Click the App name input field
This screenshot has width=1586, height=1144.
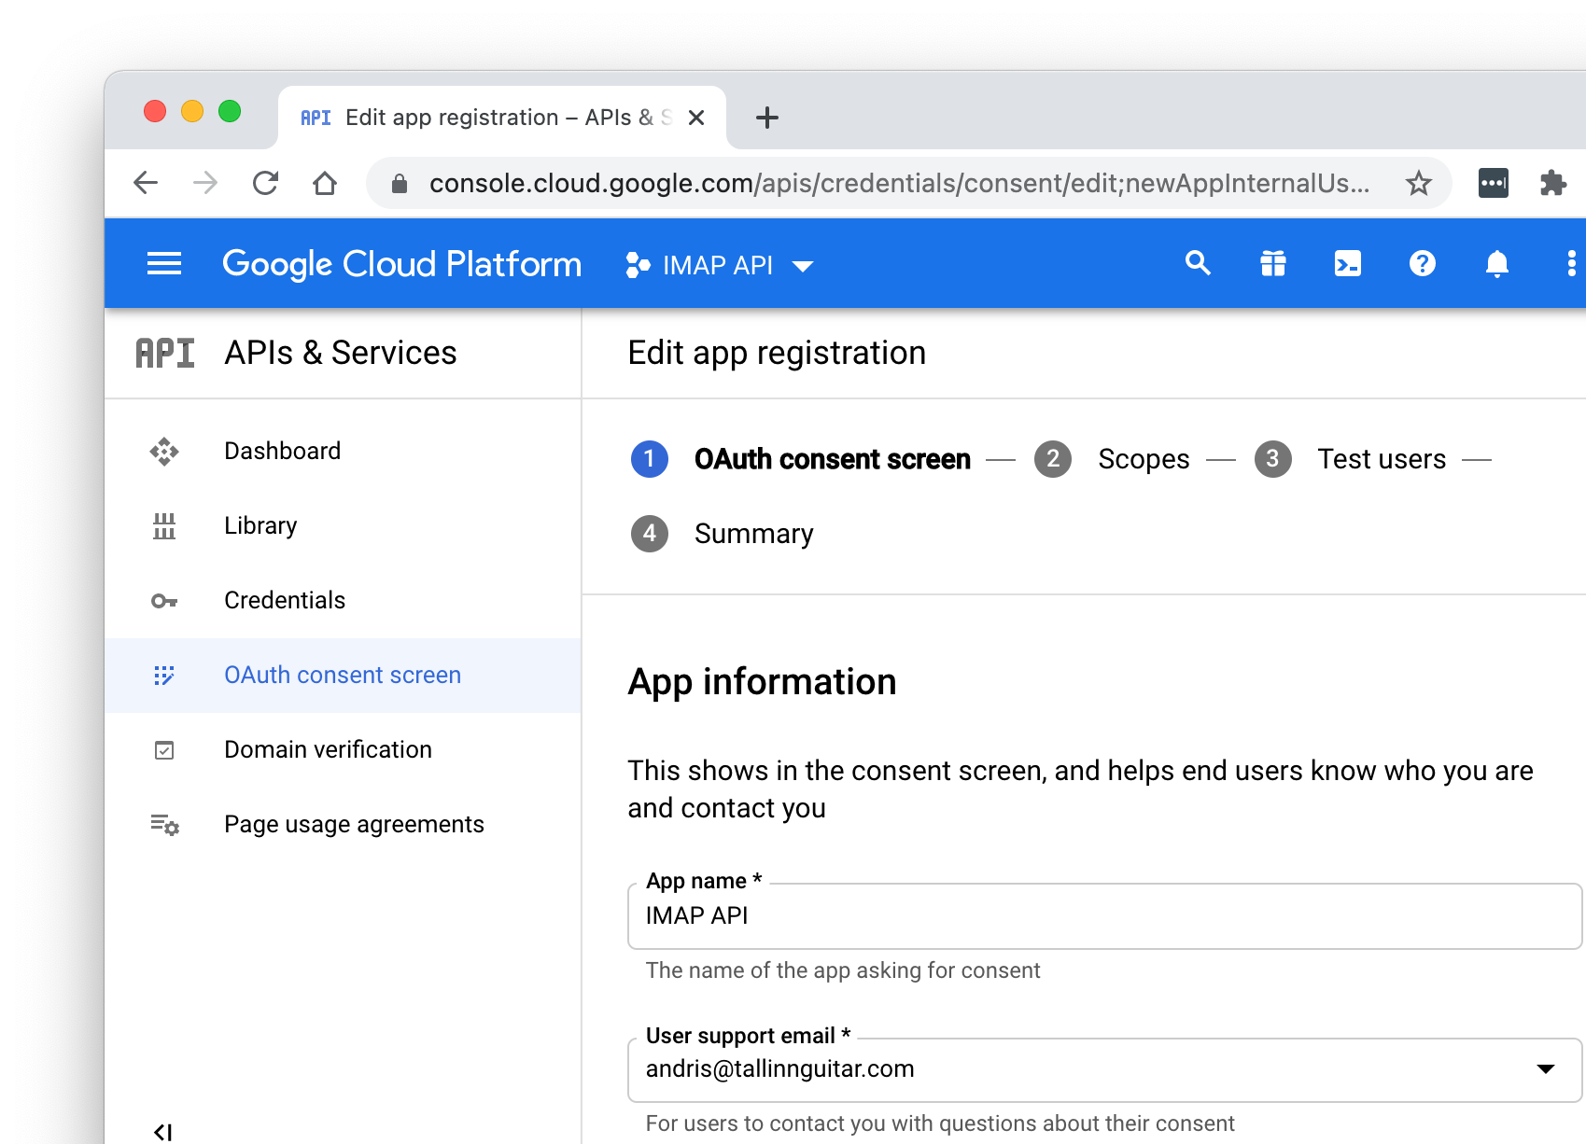click(x=1105, y=916)
